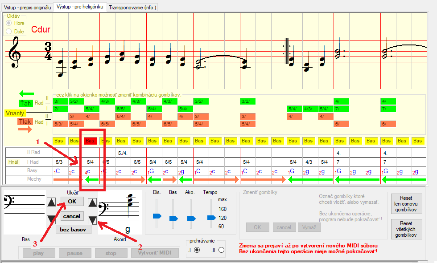Screen dimensions: 437x263
Task: Select the Hore octave radio button
Action: [9, 23]
